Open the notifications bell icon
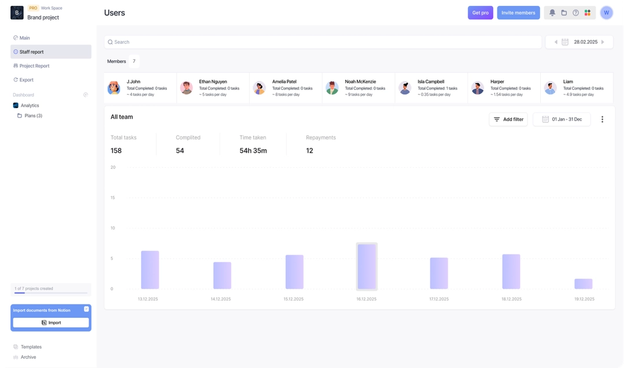This screenshot has width=624, height=368. [552, 13]
